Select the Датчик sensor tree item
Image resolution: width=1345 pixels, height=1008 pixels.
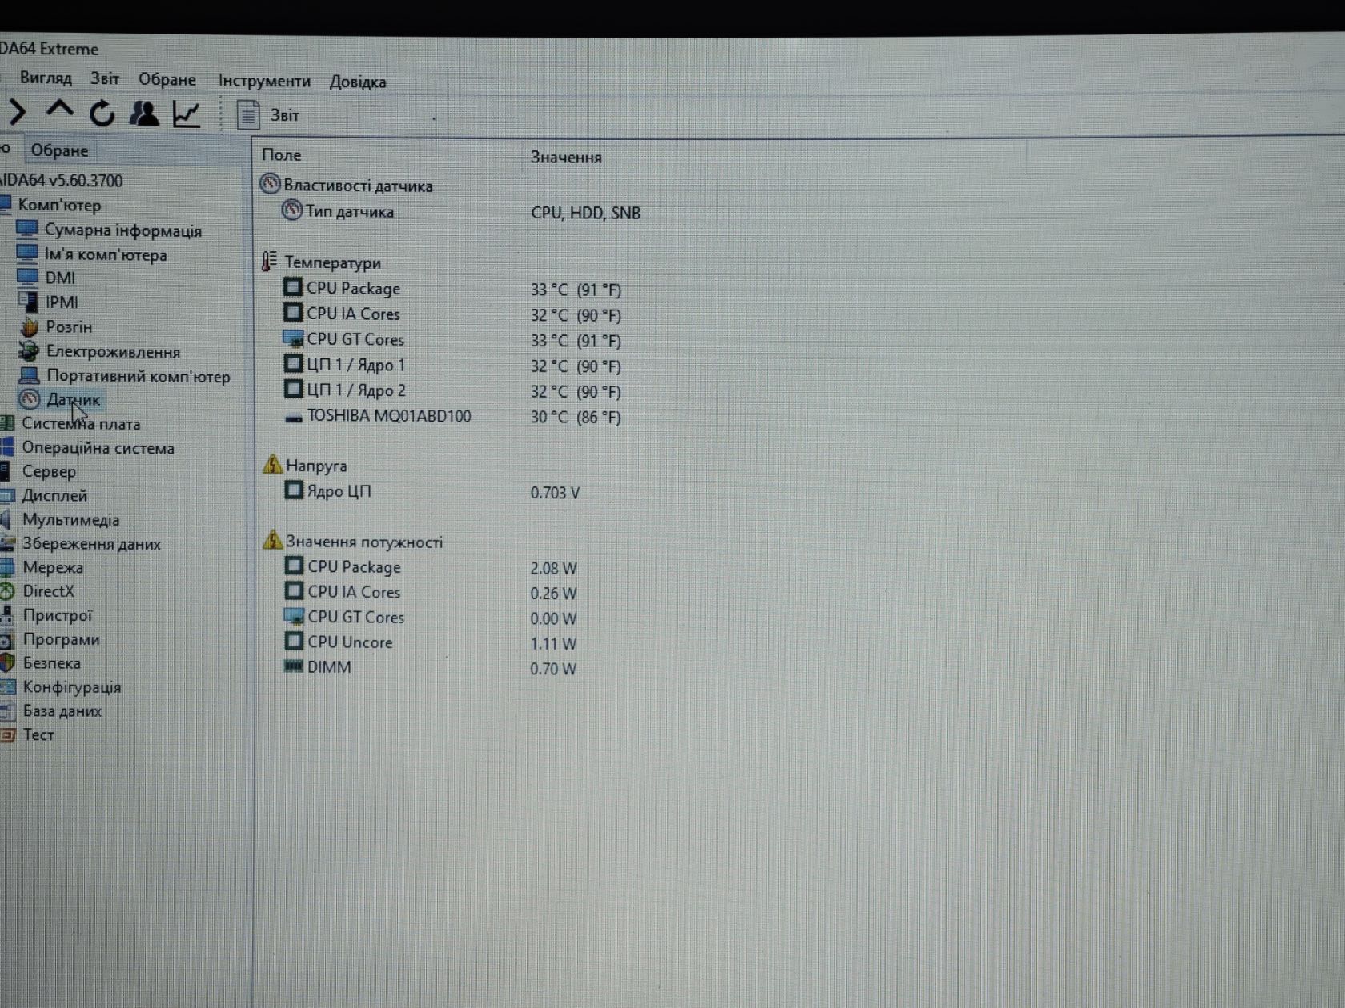point(60,399)
